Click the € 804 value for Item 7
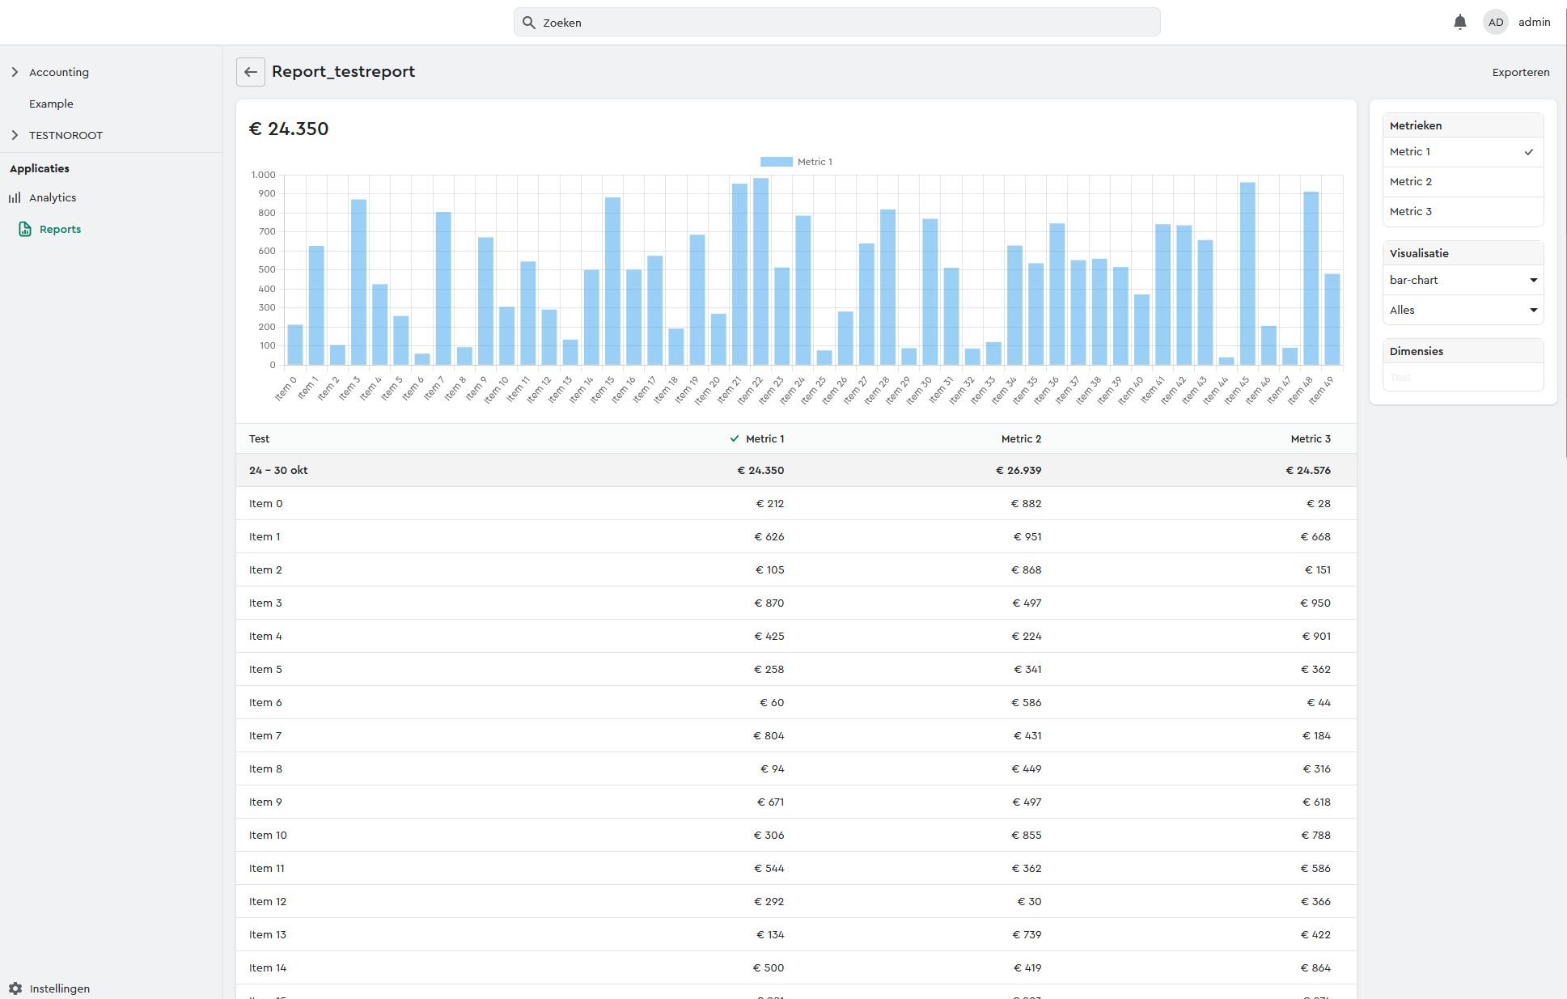This screenshot has width=1567, height=999. tap(769, 735)
